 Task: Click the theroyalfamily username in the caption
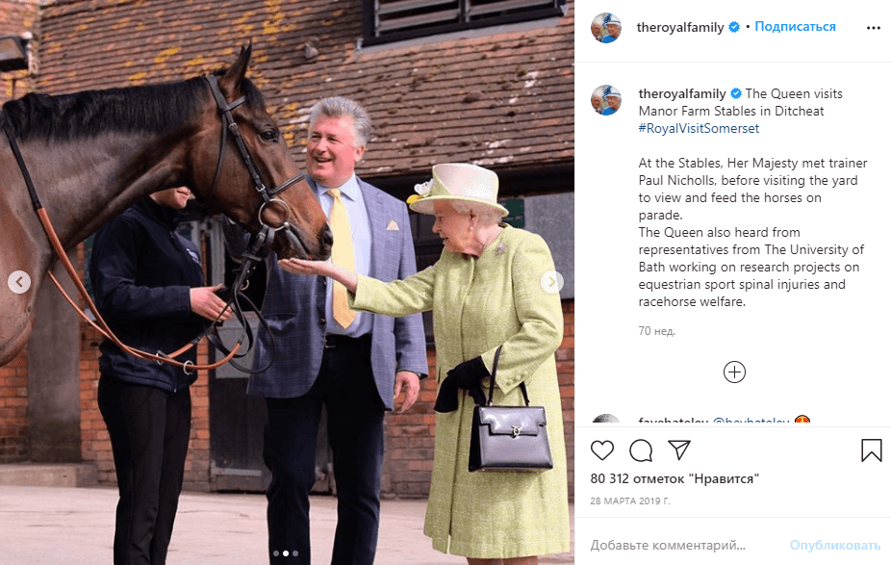(682, 93)
